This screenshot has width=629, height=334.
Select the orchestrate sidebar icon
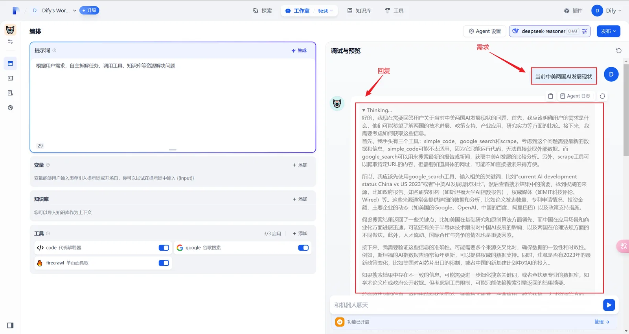(10, 63)
